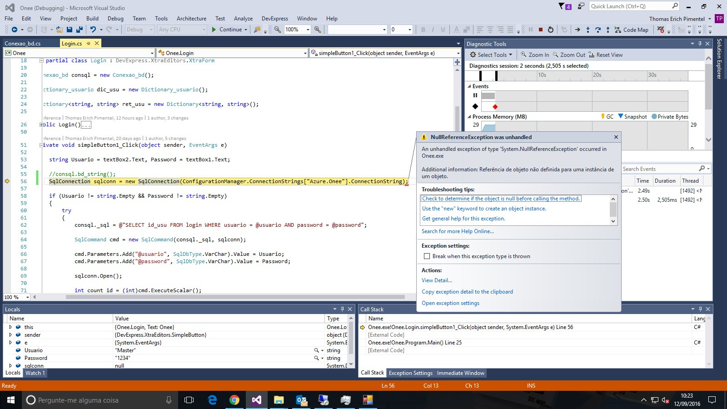Click the zoom out magnifier in toolbar
This screenshot has width=727, height=409.
278,30
